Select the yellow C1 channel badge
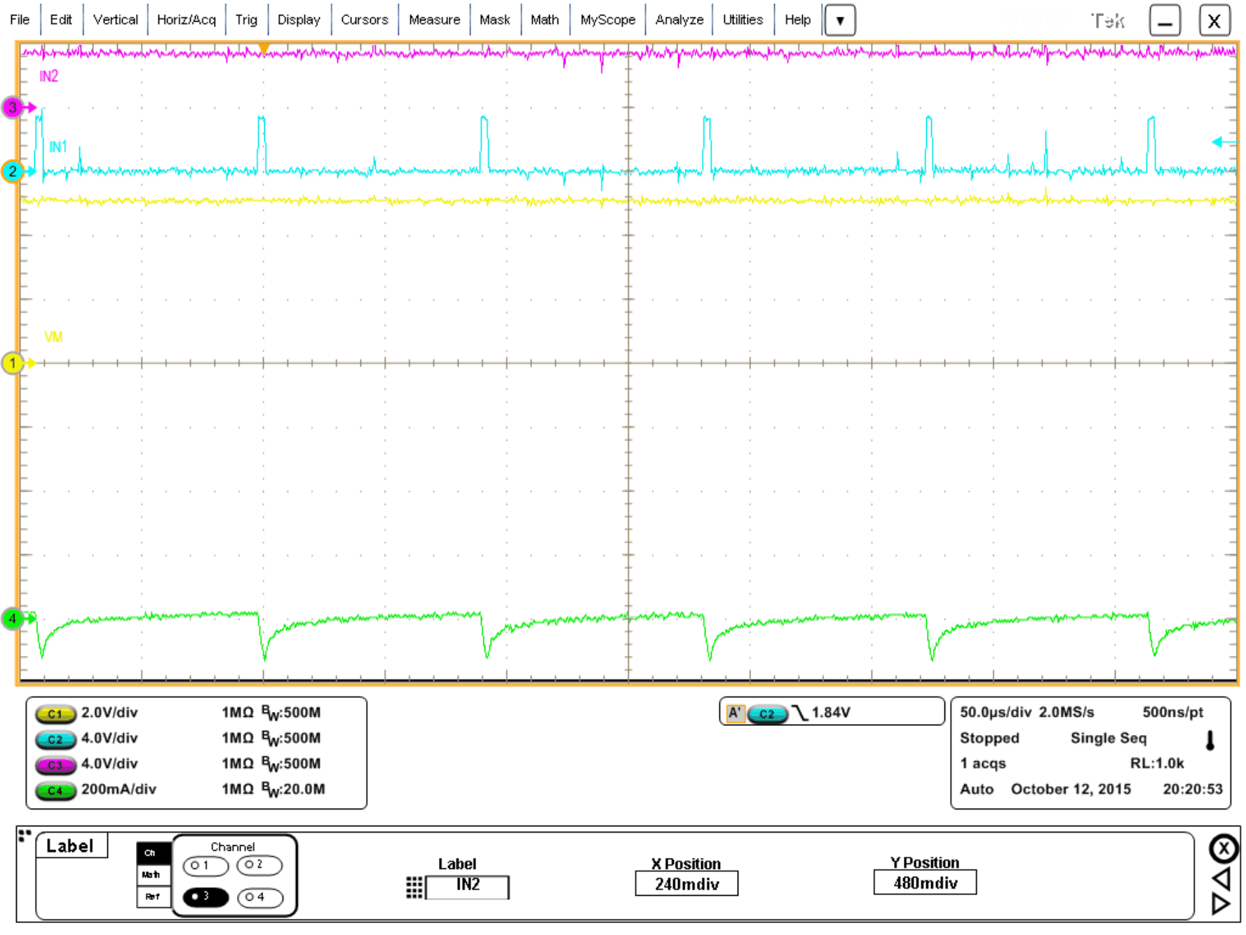 click(x=55, y=713)
